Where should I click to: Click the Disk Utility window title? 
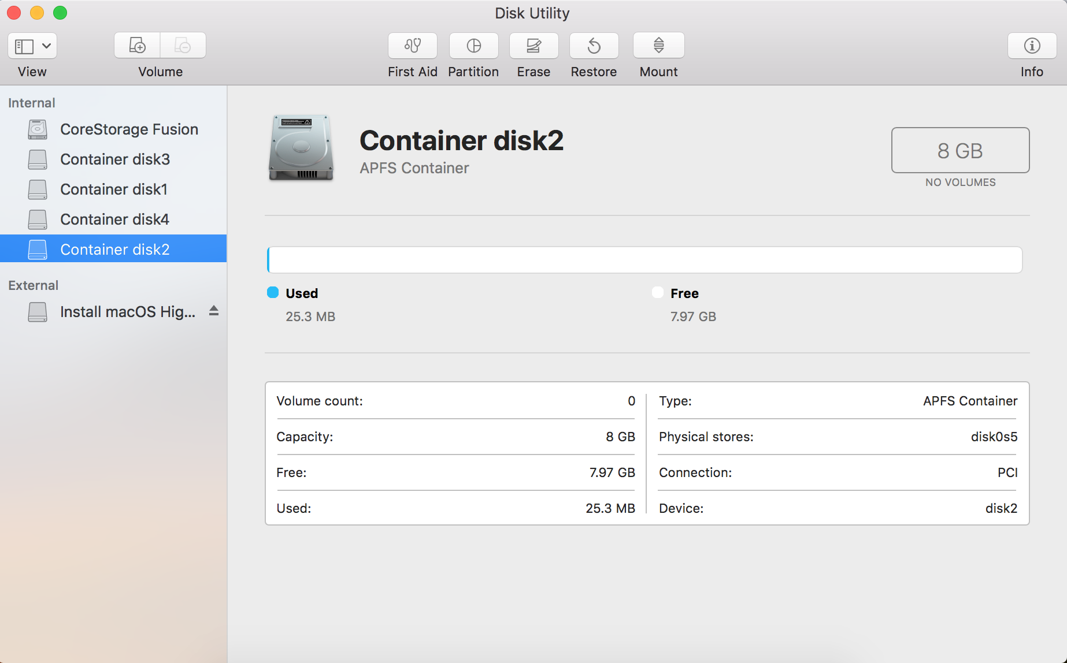(532, 13)
